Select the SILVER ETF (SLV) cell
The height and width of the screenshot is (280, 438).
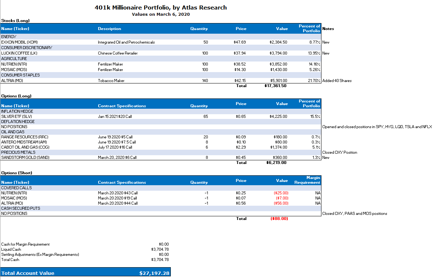coord(16,116)
